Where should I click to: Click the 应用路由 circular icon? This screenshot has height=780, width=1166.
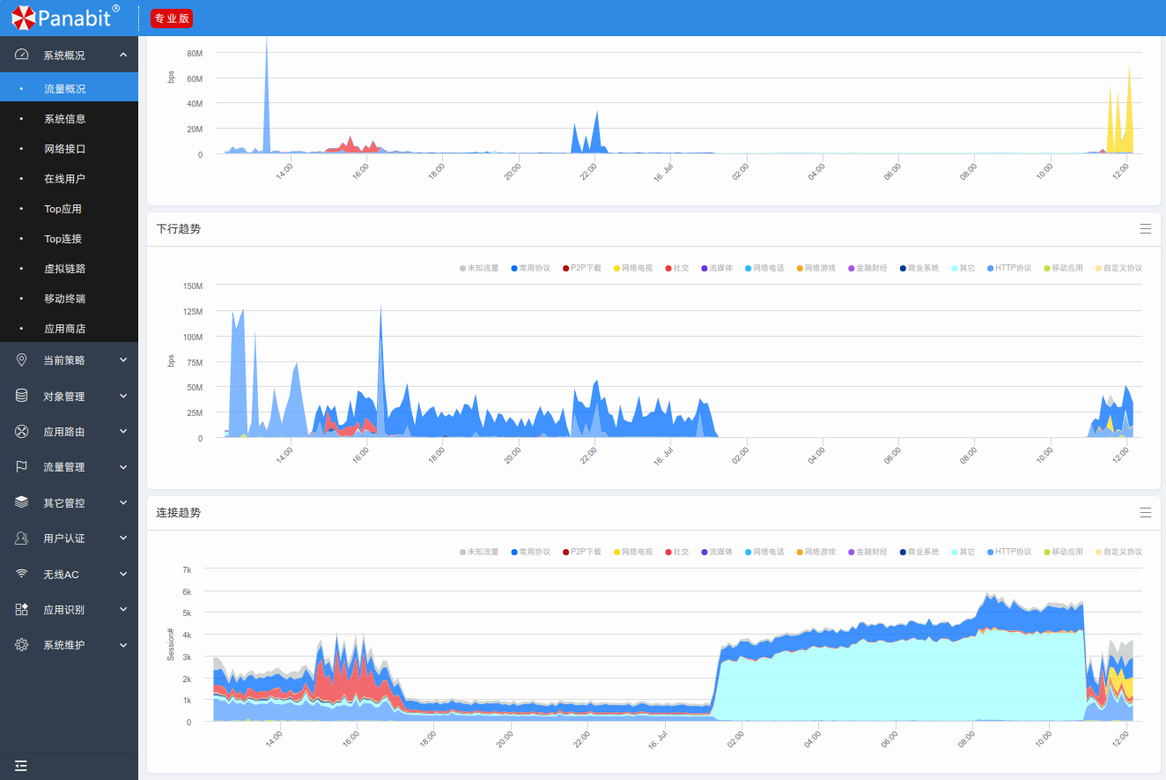point(22,431)
